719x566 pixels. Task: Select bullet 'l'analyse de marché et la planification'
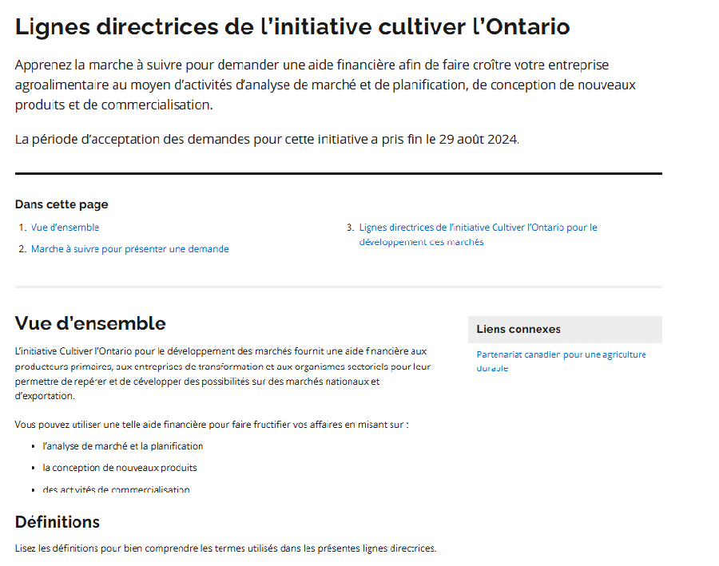[x=123, y=446]
